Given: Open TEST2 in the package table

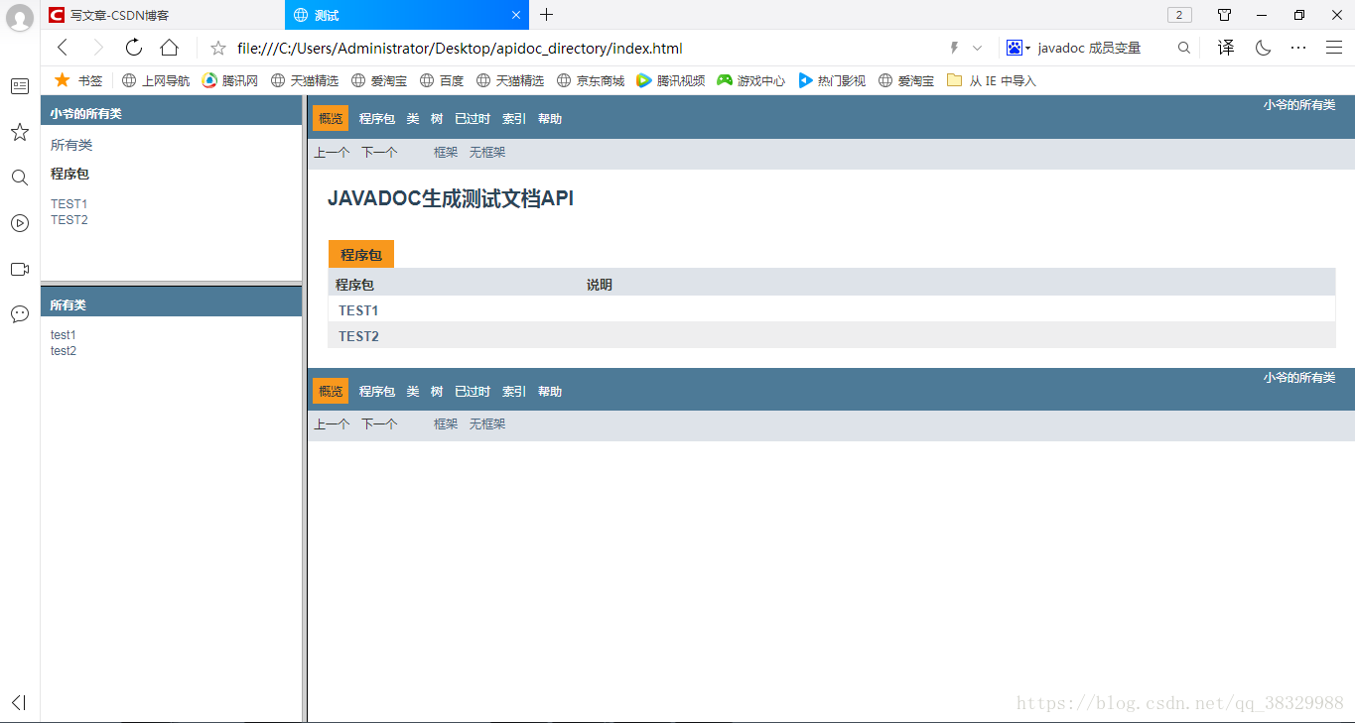Looking at the screenshot, I should [x=358, y=336].
